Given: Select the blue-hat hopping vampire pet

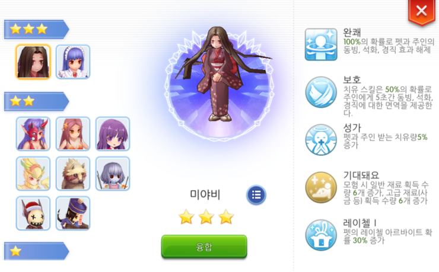Looking at the screenshot, I should pyautogui.click(x=73, y=213).
